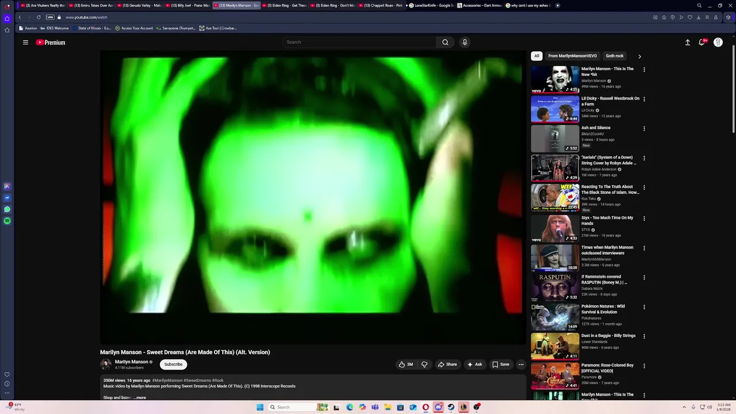Image resolution: width=736 pixels, height=414 pixels.
Task: Subscribe to the Marilyn Manson channel
Action: (x=173, y=364)
